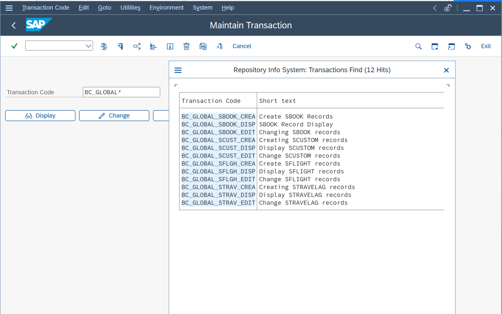The image size is (502, 314).
Task: Select transaction BC_GLOBAL_SFLGH_EDIT
Action: (218, 179)
